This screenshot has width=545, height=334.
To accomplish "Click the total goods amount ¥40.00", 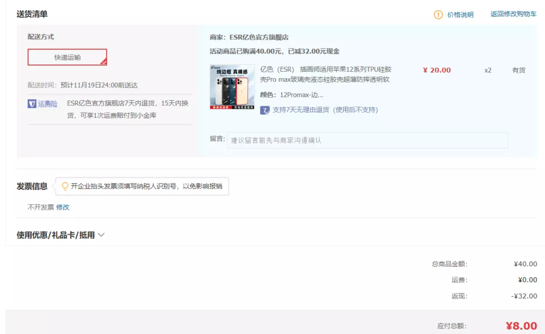I will coord(525,264).
